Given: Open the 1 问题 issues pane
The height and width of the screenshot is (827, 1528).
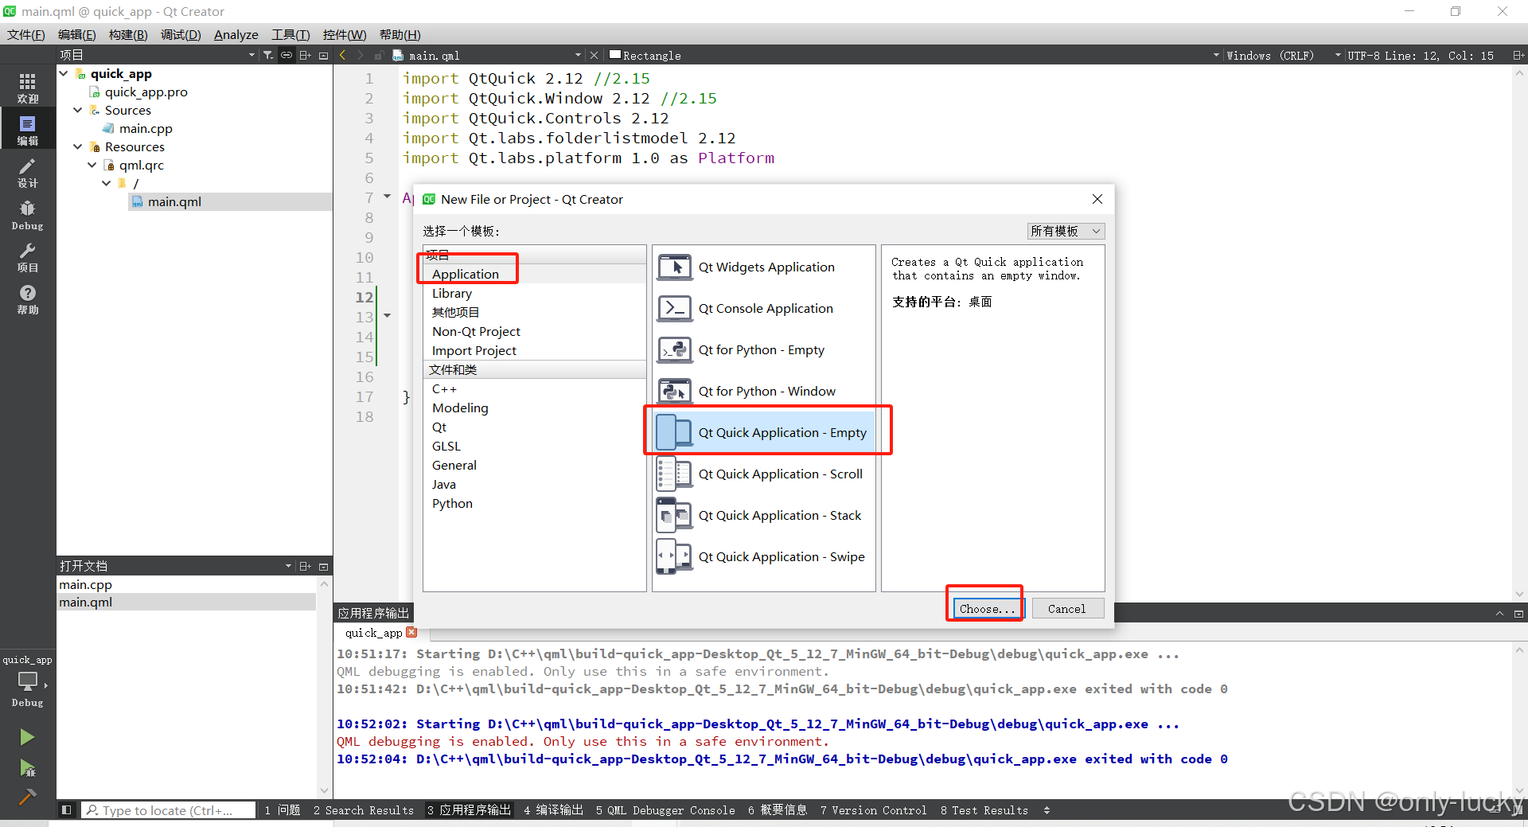Looking at the screenshot, I should [283, 809].
